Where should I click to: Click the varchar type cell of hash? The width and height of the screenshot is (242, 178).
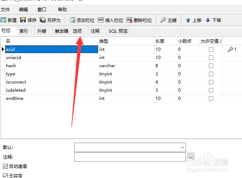click(126, 65)
